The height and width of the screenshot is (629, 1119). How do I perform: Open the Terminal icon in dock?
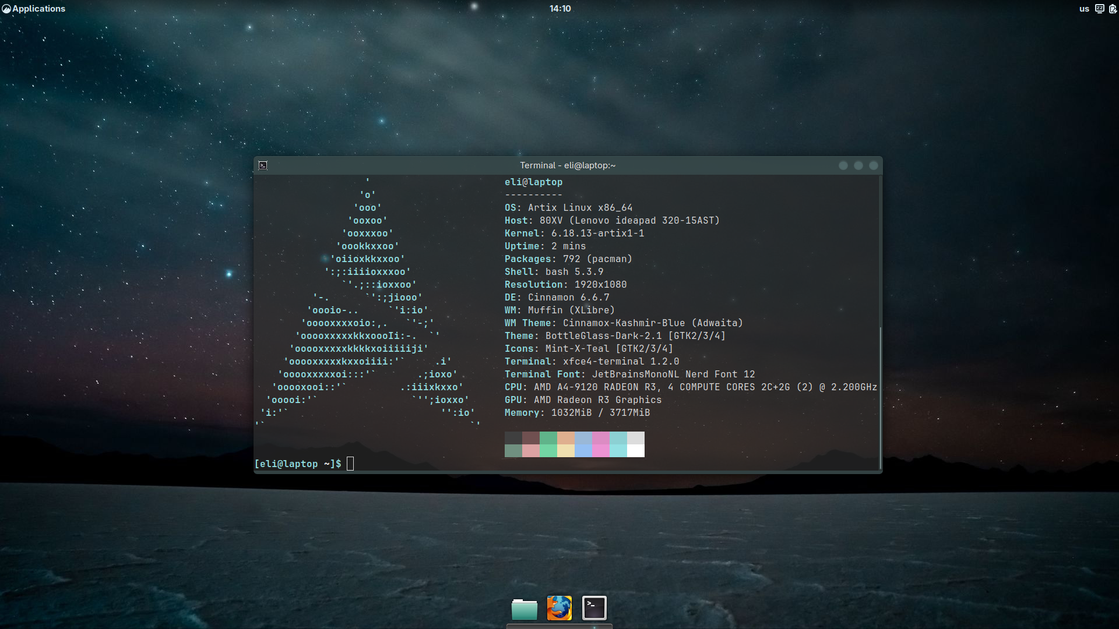pyautogui.click(x=594, y=609)
